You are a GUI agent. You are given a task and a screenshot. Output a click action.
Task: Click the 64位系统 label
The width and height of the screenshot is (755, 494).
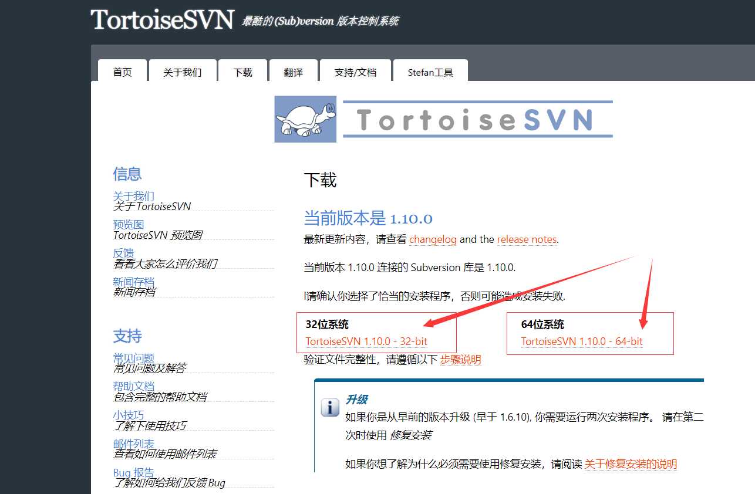point(542,324)
